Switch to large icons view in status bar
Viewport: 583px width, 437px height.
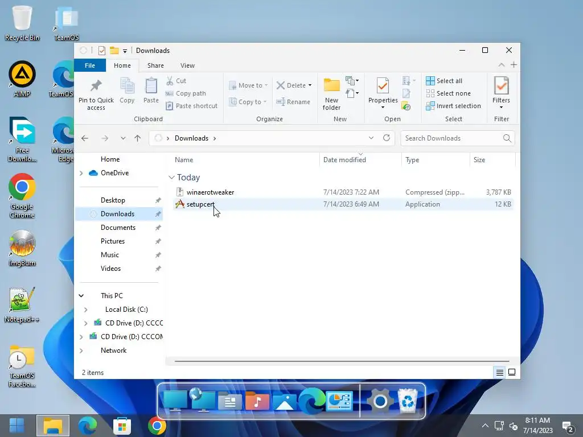(512, 372)
